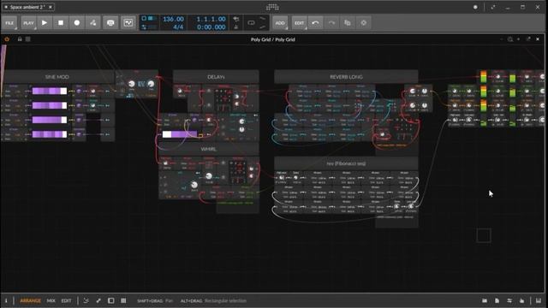Adjust the knob next to SINE MOD header

click(131, 84)
